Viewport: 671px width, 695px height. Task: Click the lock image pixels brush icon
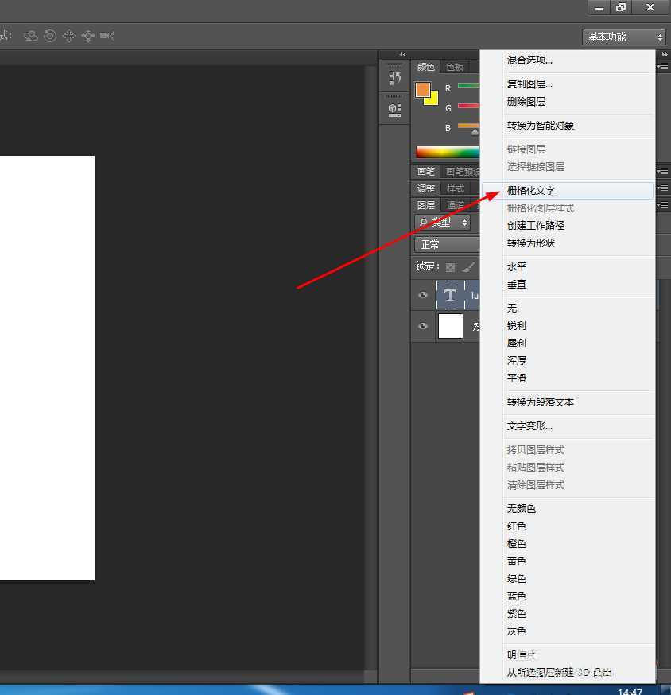(x=467, y=266)
